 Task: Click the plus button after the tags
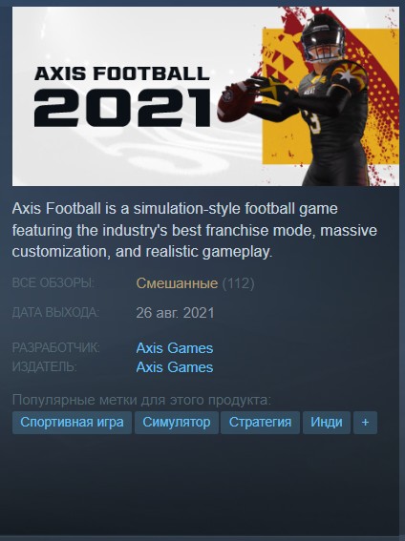click(x=365, y=423)
